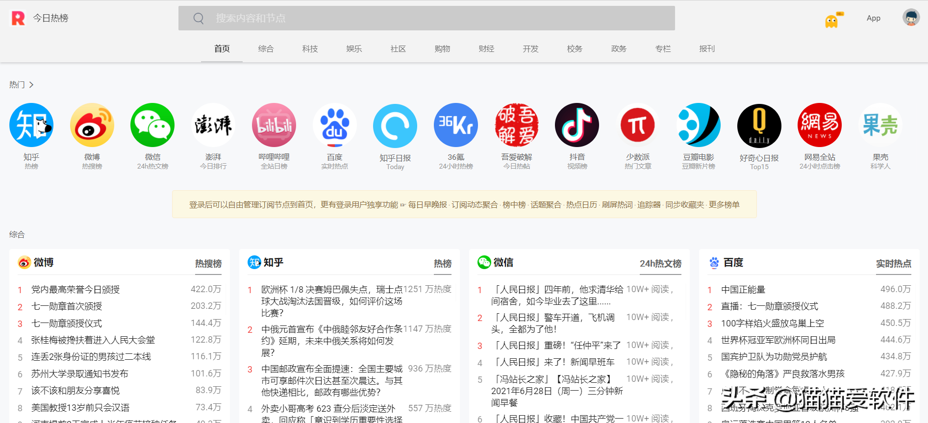Click the WeChat icon in 微信 card header

coord(484,263)
